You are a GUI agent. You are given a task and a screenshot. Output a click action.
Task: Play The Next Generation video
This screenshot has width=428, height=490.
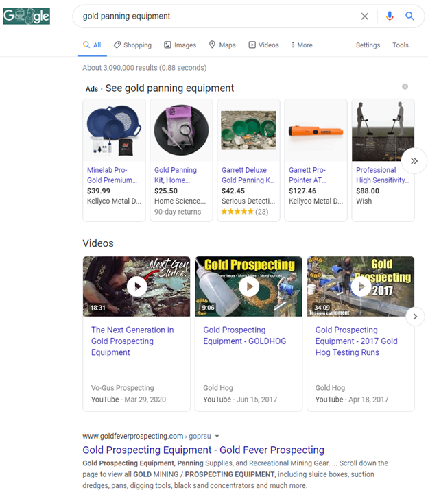pyautogui.click(x=136, y=286)
